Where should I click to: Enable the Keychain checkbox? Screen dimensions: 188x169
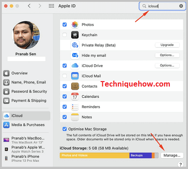point(65,35)
